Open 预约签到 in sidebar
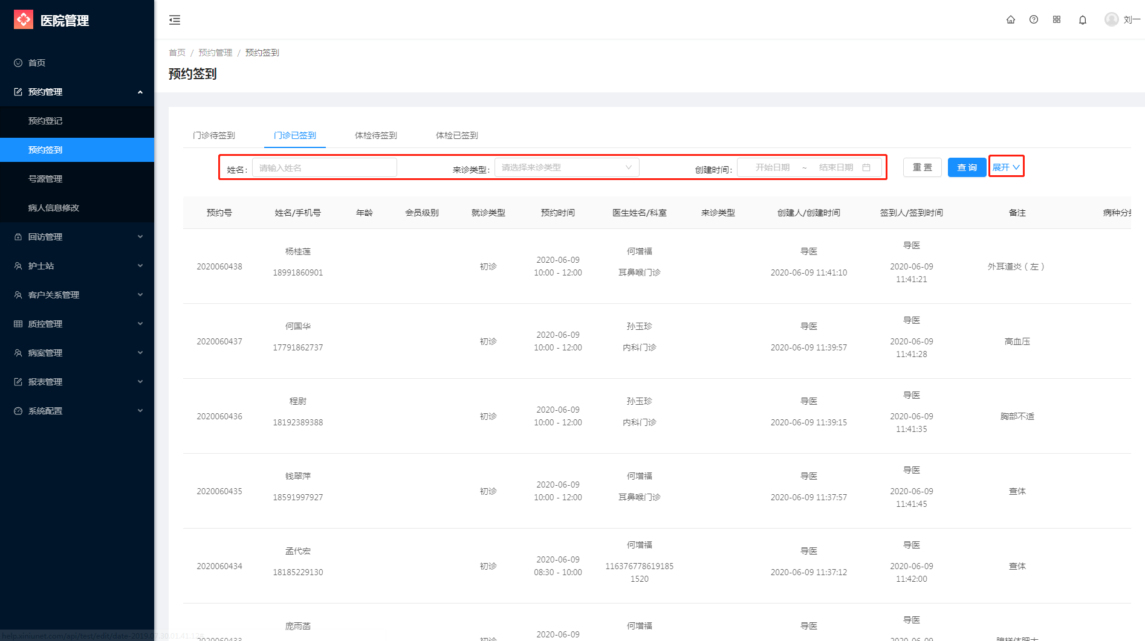Image resolution: width=1145 pixels, height=641 pixels. [x=77, y=150]
